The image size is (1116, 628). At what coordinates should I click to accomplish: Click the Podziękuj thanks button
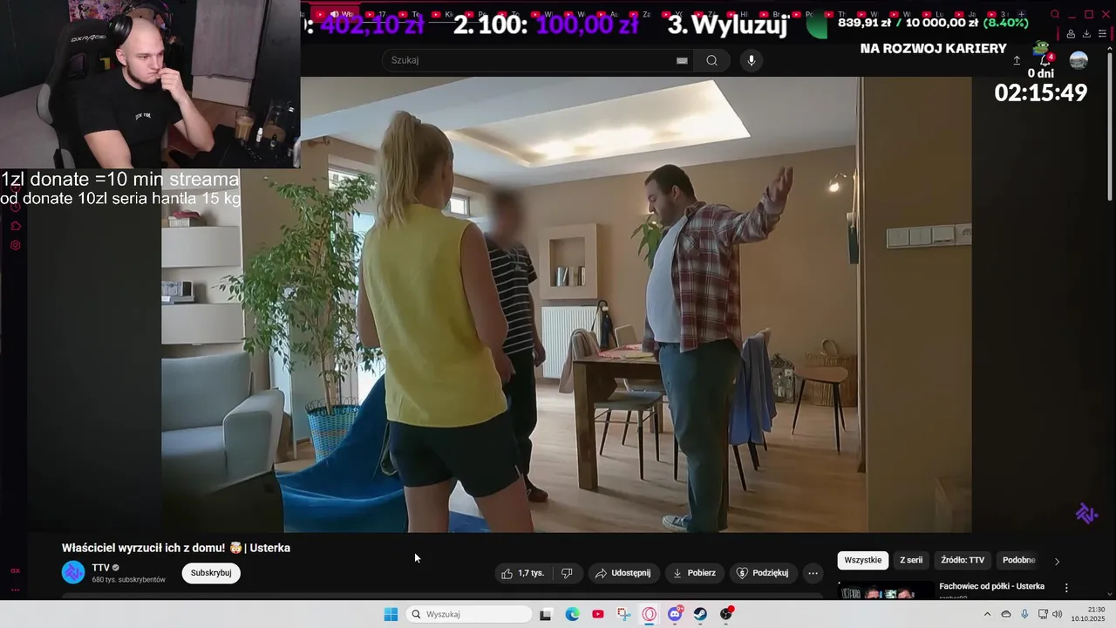click(x=763, y=573)
